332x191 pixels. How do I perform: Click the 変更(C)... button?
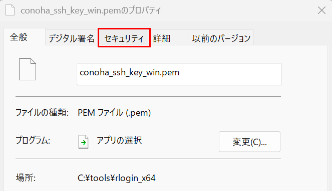(250, 142)
